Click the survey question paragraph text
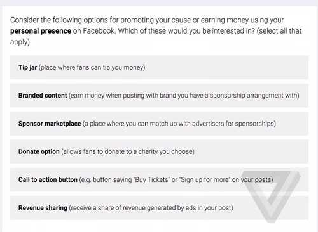Image resolution: width=318 pixels, height=232 pixels. pyautogui.click(x=156, y=31)
